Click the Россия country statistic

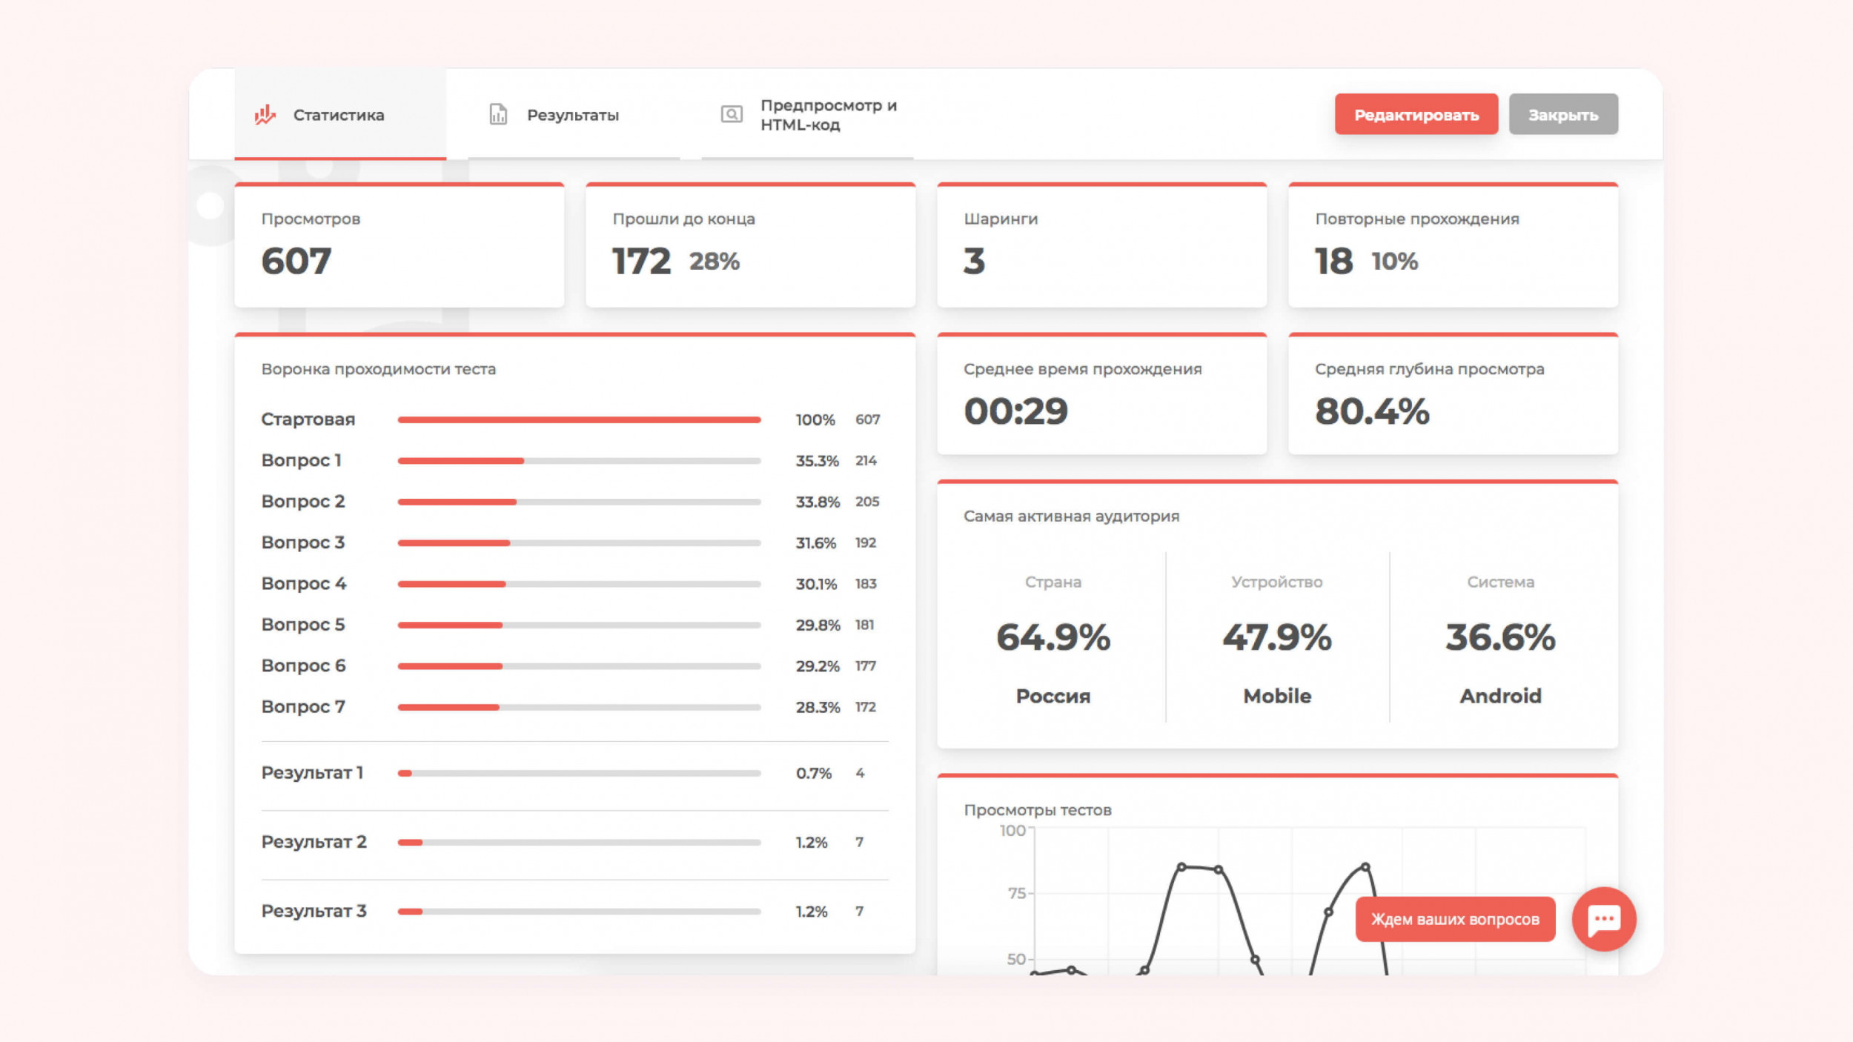[1053, 695]
